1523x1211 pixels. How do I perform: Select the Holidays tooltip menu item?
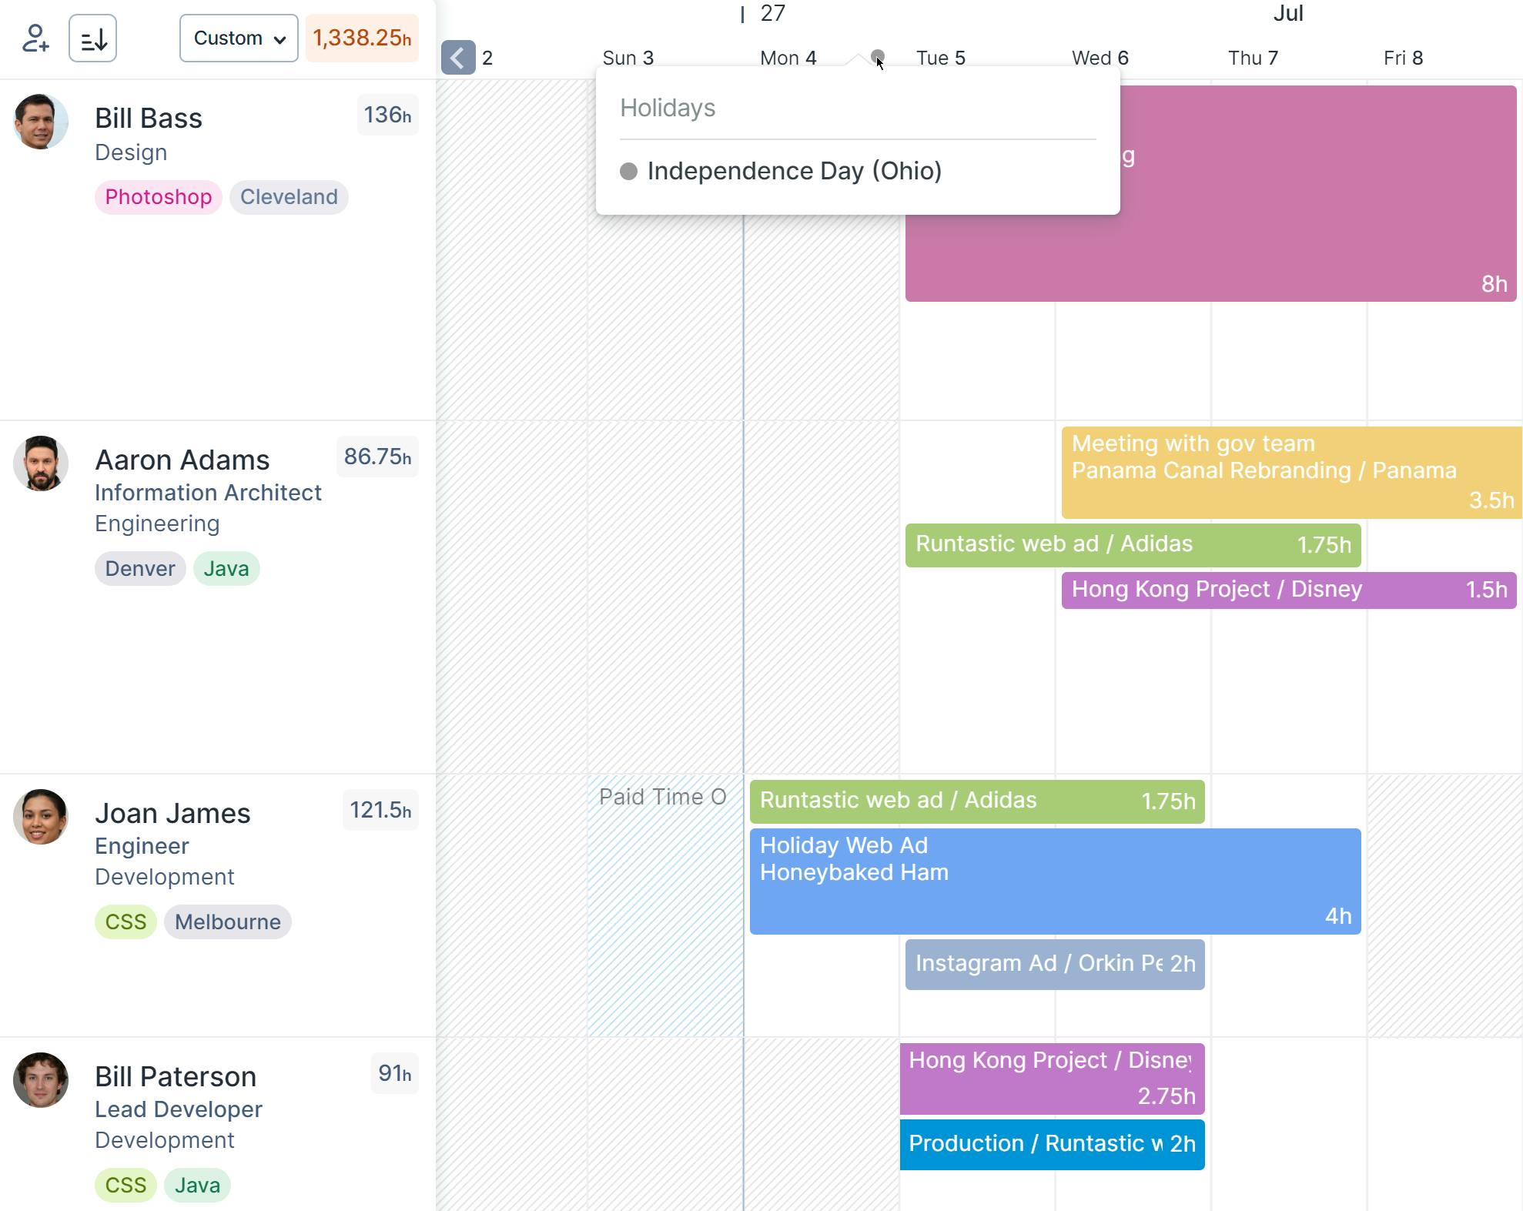[x=668, y=108]
